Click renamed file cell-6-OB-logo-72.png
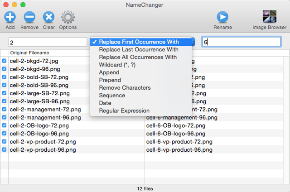This screenshot has height=192, width=290. 176,125
